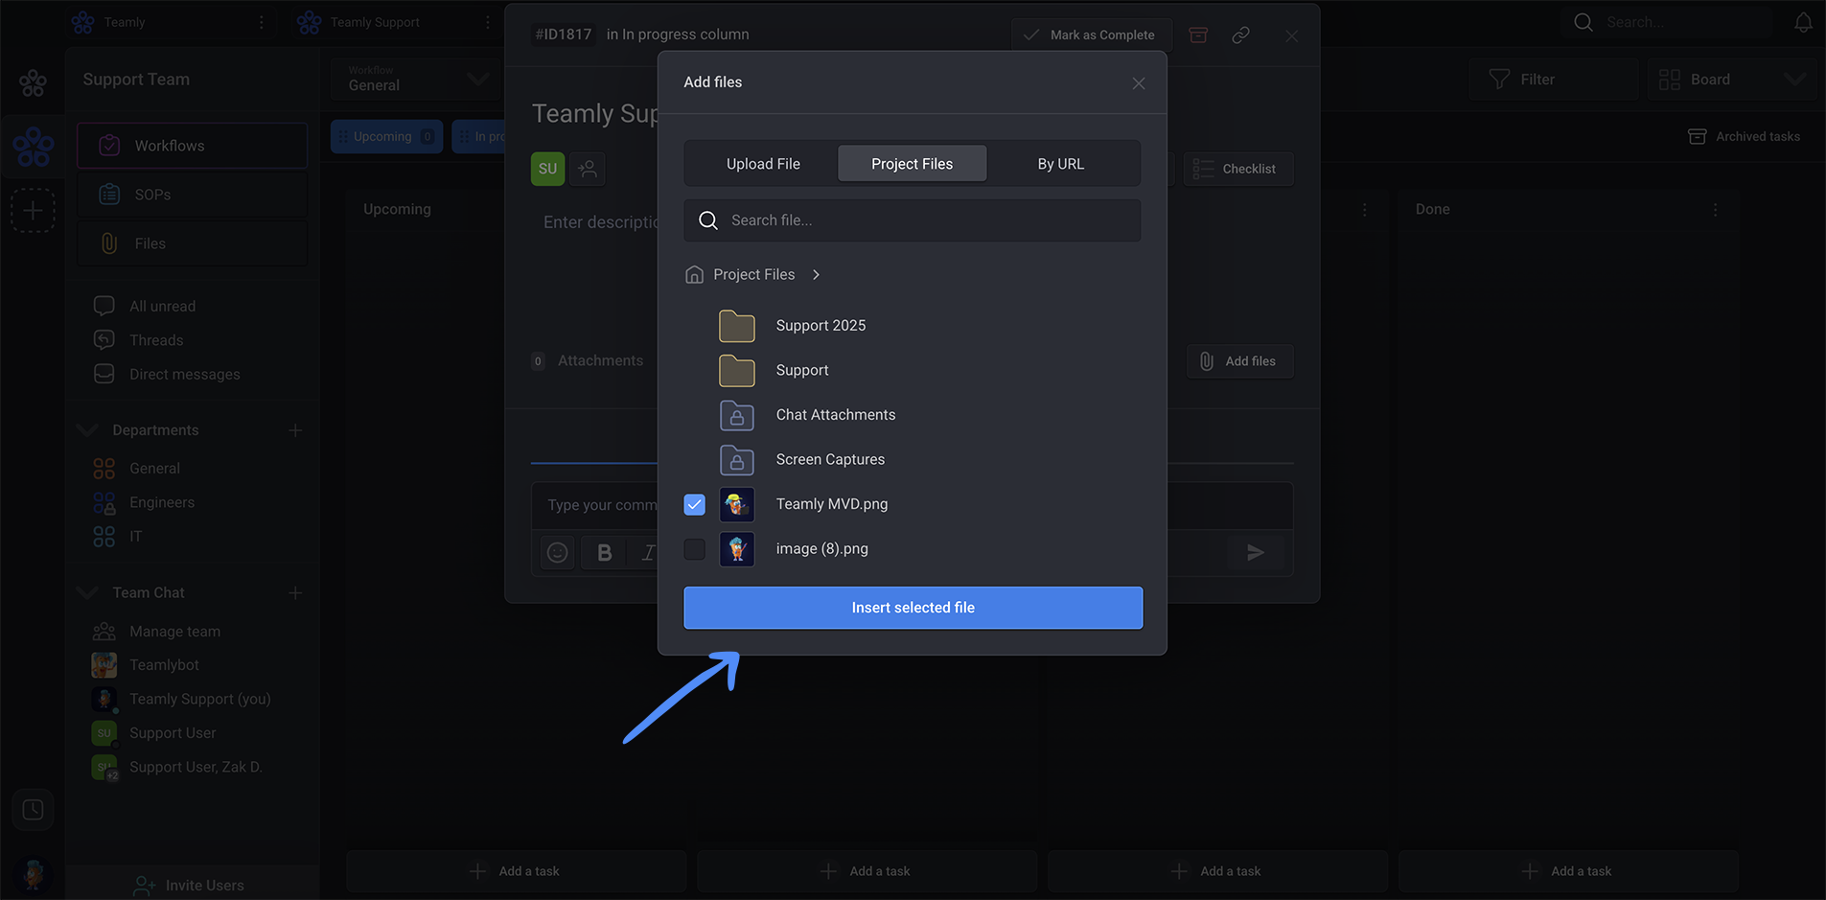Collapse the Team Chat section
The height and width of the screenshot is (900, 1826).
[87, 593]
